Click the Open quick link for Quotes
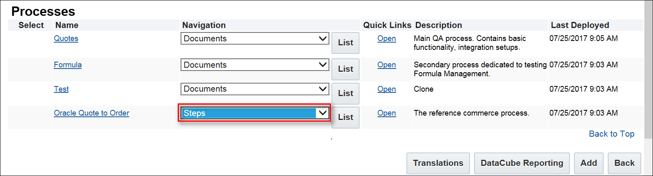 pyautogui.click(x=386, y=39)
